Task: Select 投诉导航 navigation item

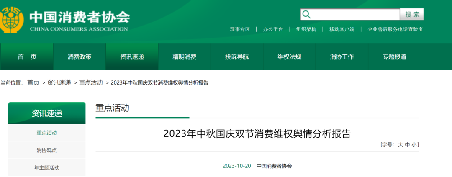Action: pyautogui.click(x=237, y=57)
